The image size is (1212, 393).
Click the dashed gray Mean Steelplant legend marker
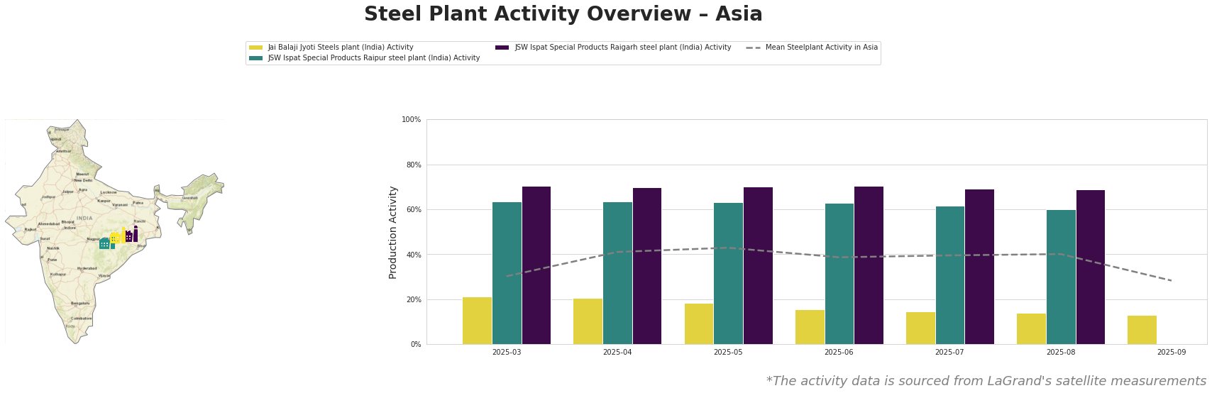pyautogui.click(x=754, y=48)
